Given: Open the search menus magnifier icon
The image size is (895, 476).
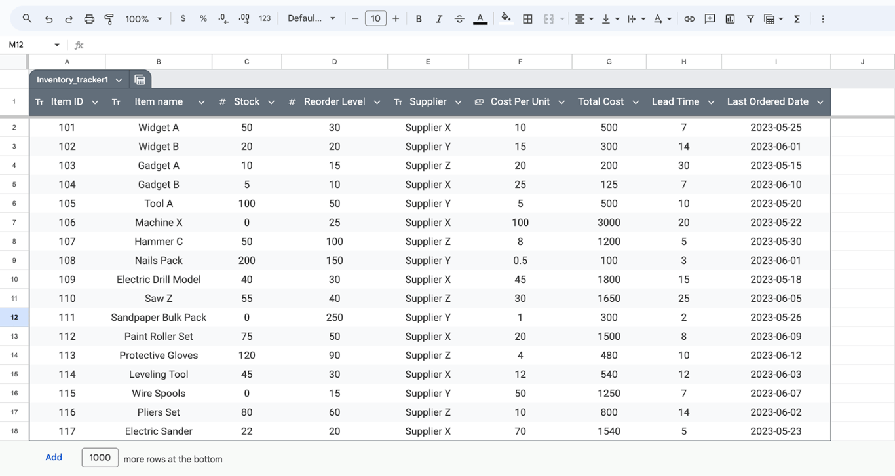Looking at the screenshot, I should click(27, 19).
